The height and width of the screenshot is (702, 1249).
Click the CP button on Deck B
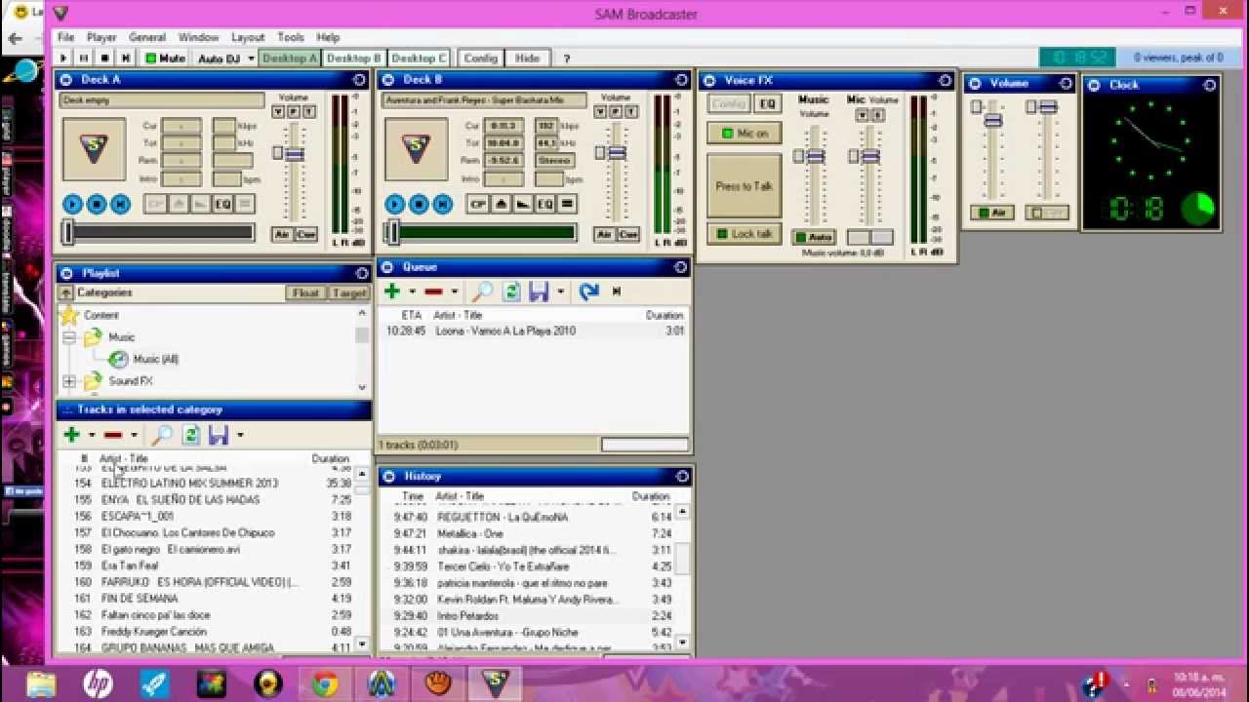tap(477, 204)
